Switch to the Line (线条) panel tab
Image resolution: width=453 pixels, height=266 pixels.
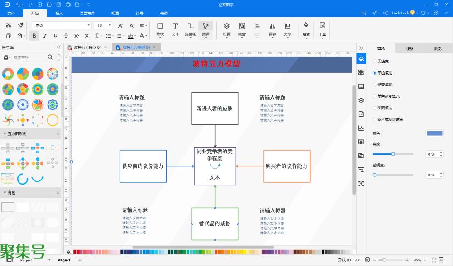click(x=409, y=48)
